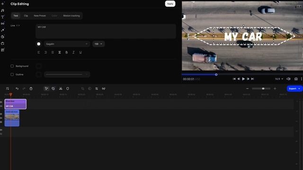This screenshot has width=303, height=170.
Task: Redo the last undone action
Action: click(24, 88)
